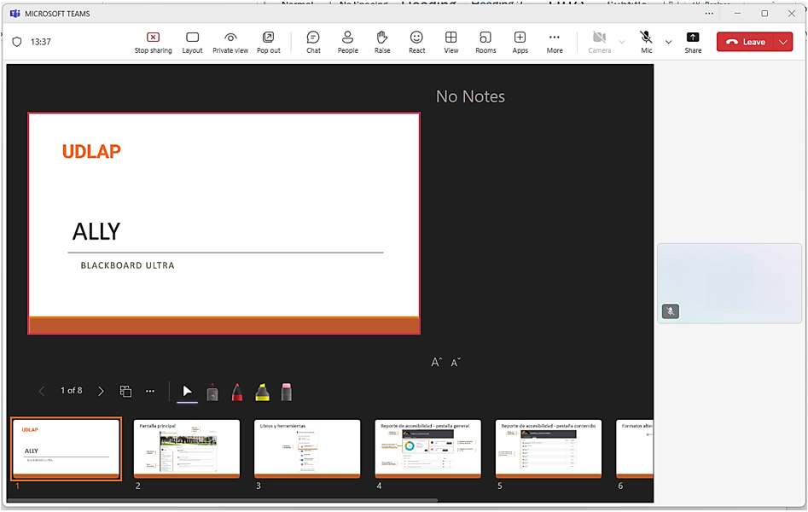Raise your hand in the meeting
Screen dimensions: 808x512
[382, 42]
